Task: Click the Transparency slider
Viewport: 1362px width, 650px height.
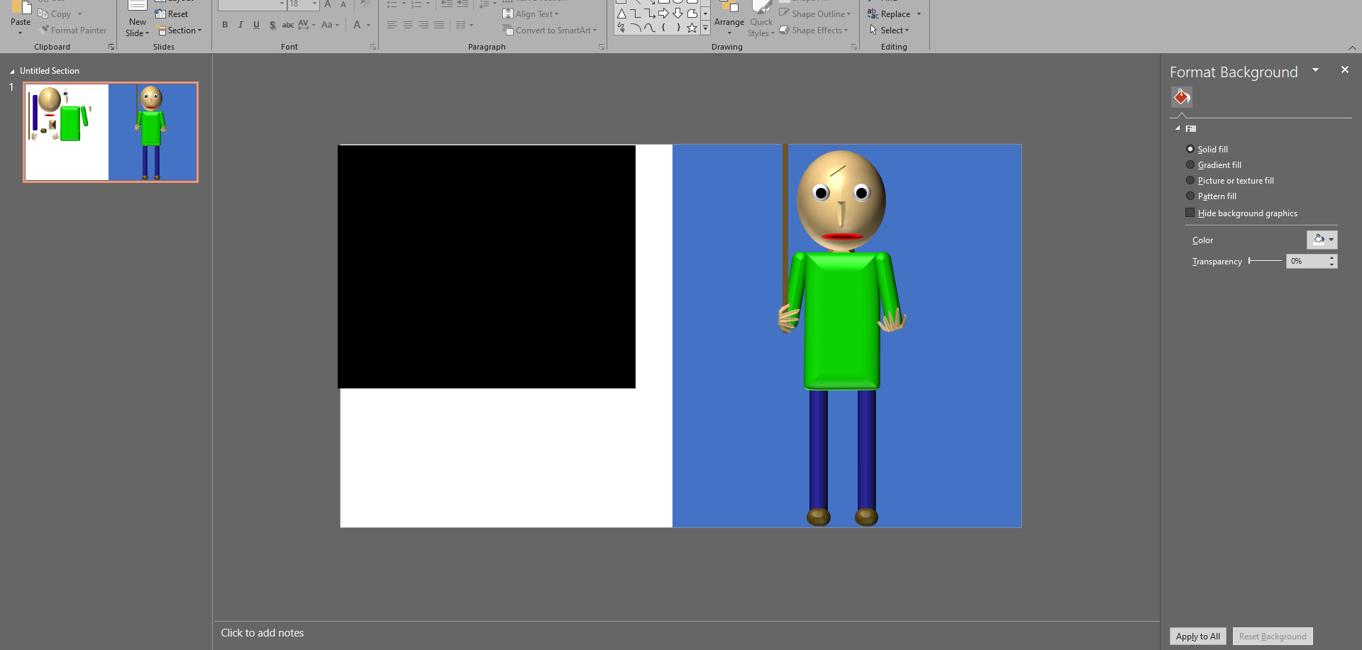Action: (x=1265, y=261)
